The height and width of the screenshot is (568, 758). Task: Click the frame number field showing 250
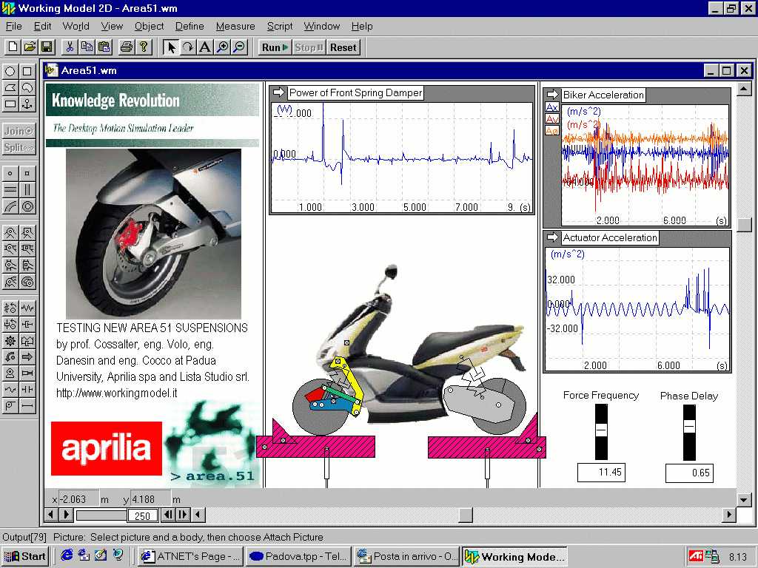click(x=142, y=515)
